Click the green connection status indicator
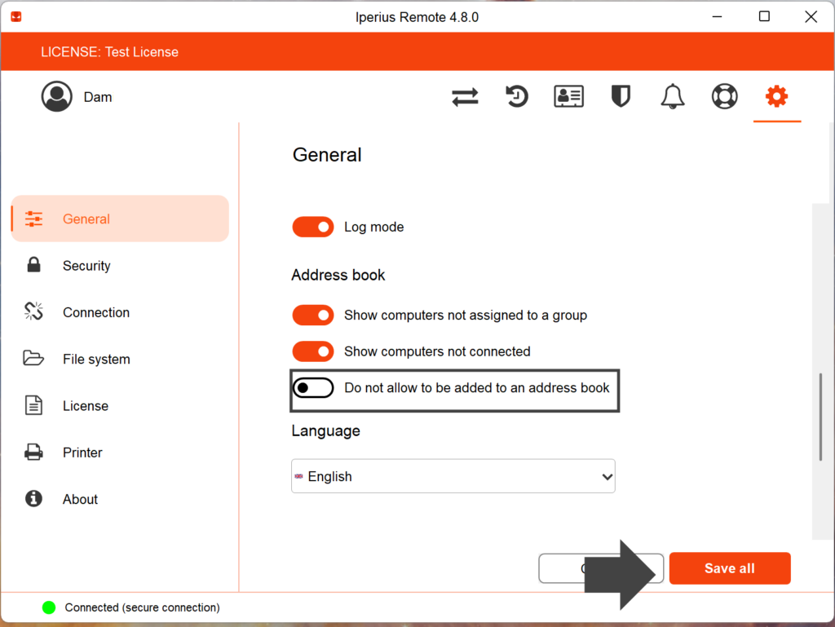The height and width of the screenshot is (627, 835). (49, 607)
